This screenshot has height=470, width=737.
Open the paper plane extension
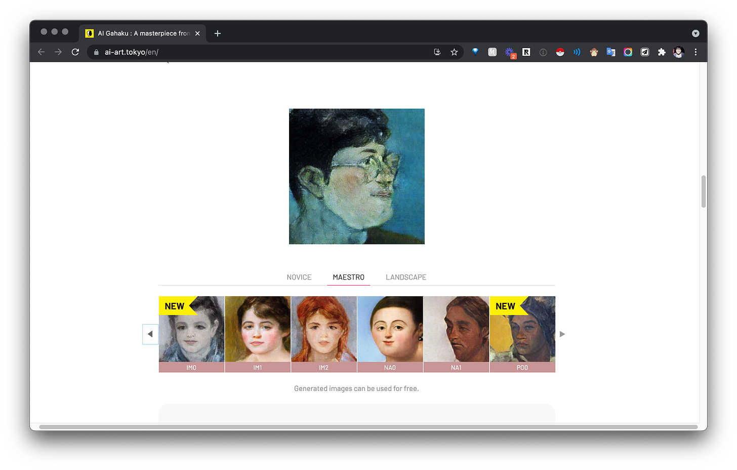(x=645, y=52)
